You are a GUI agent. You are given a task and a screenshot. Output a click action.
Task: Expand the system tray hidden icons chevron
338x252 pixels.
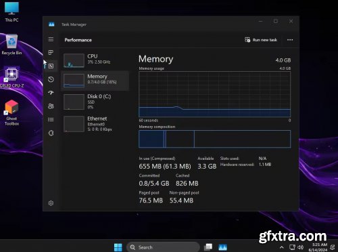click(282, 247)
